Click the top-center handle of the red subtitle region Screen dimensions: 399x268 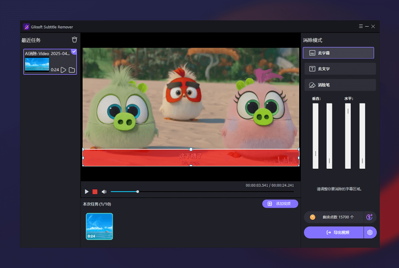pyautogui.click(x=191, y=149)
